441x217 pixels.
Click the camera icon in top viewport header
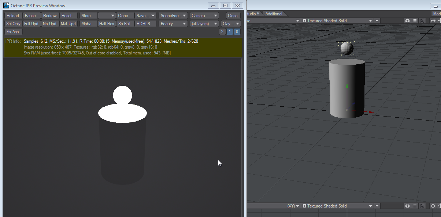(407, 21)
